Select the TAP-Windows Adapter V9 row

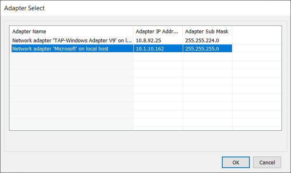coord(122,40)
